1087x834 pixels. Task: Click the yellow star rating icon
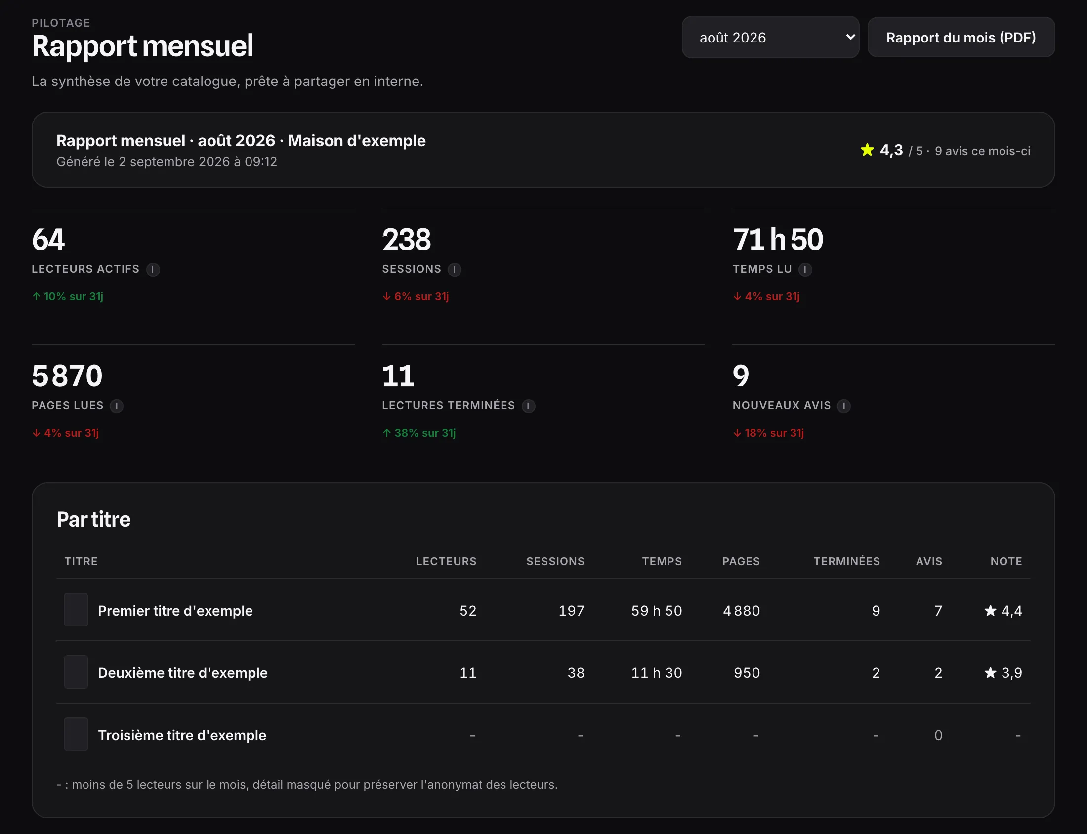coord(867,150)
